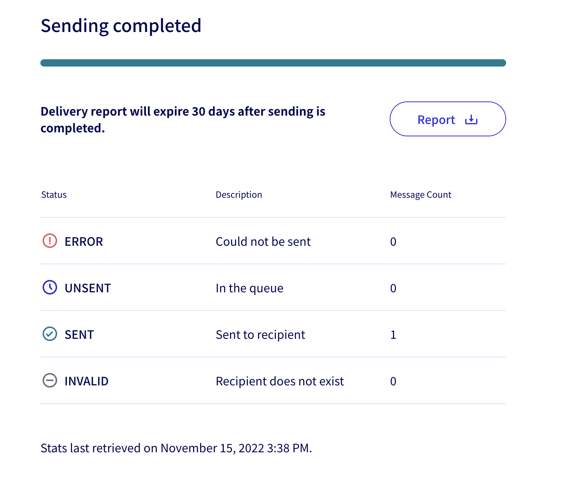Viewport: 580px width, 493px height.
Task: Download the delivery Report
Action: coord(447,119)
